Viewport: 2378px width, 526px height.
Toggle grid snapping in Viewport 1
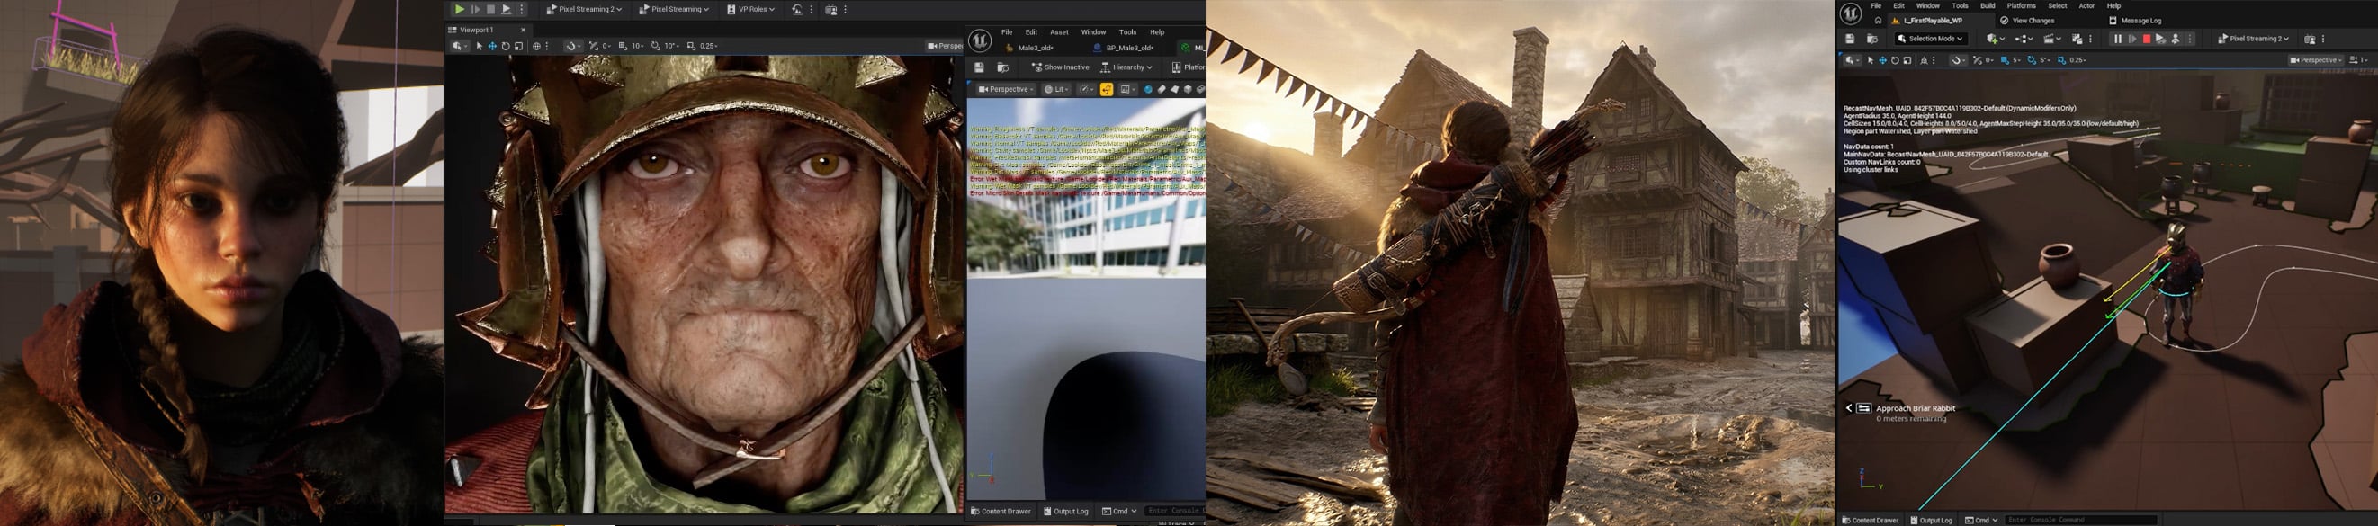pos(624,46)
